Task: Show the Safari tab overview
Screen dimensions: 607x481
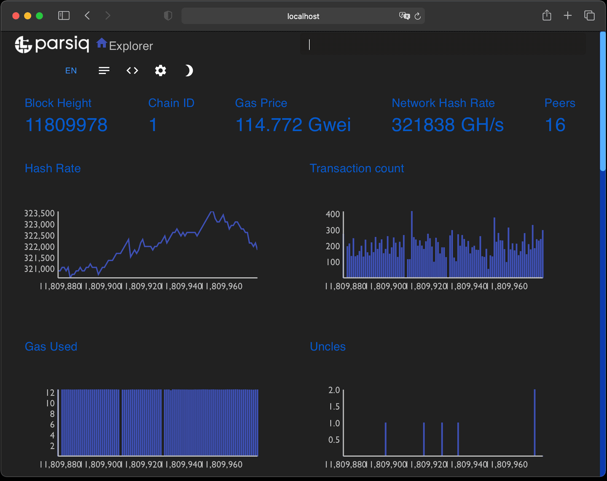Action: pos(589,16)
